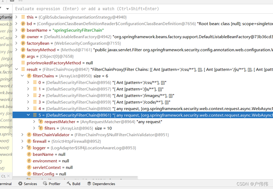Collapse the result variable node
The height and width of the screenshot is (189, 273).
16,69
